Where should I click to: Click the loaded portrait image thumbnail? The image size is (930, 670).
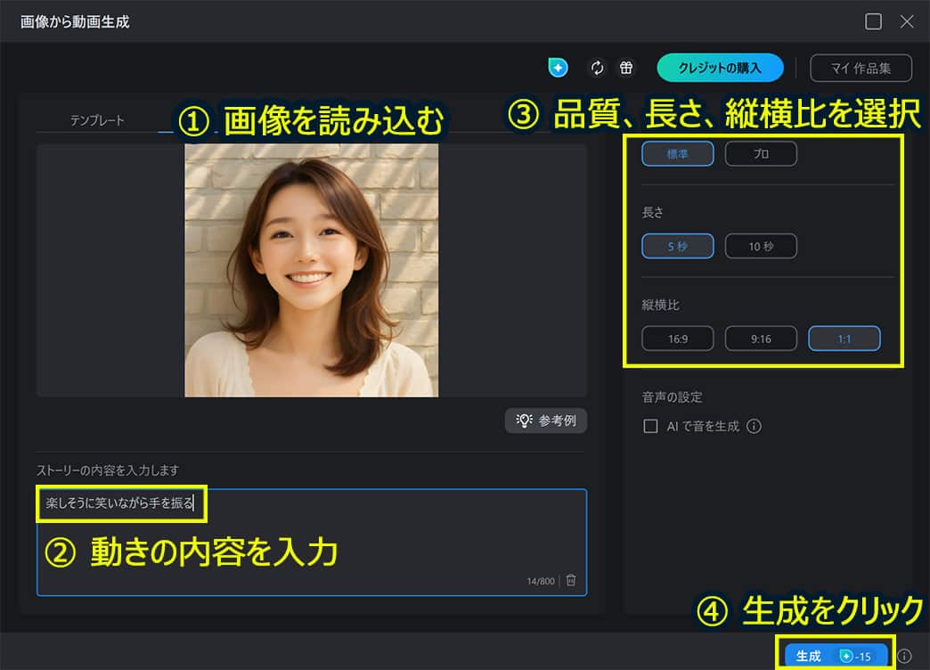point(311,270)
